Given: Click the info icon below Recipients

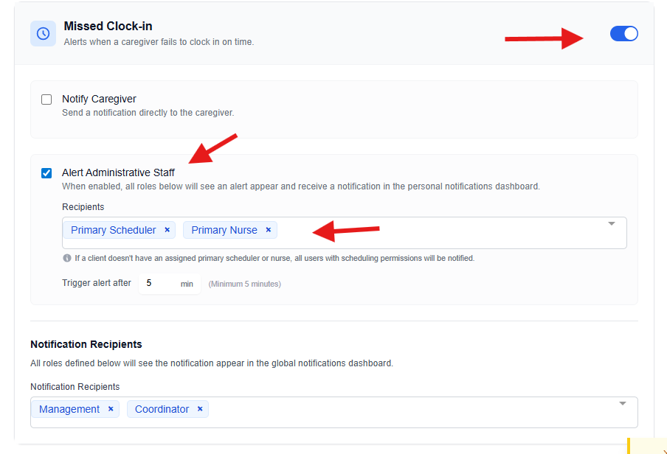Looking at the screenshot, I should pos(67,259).
